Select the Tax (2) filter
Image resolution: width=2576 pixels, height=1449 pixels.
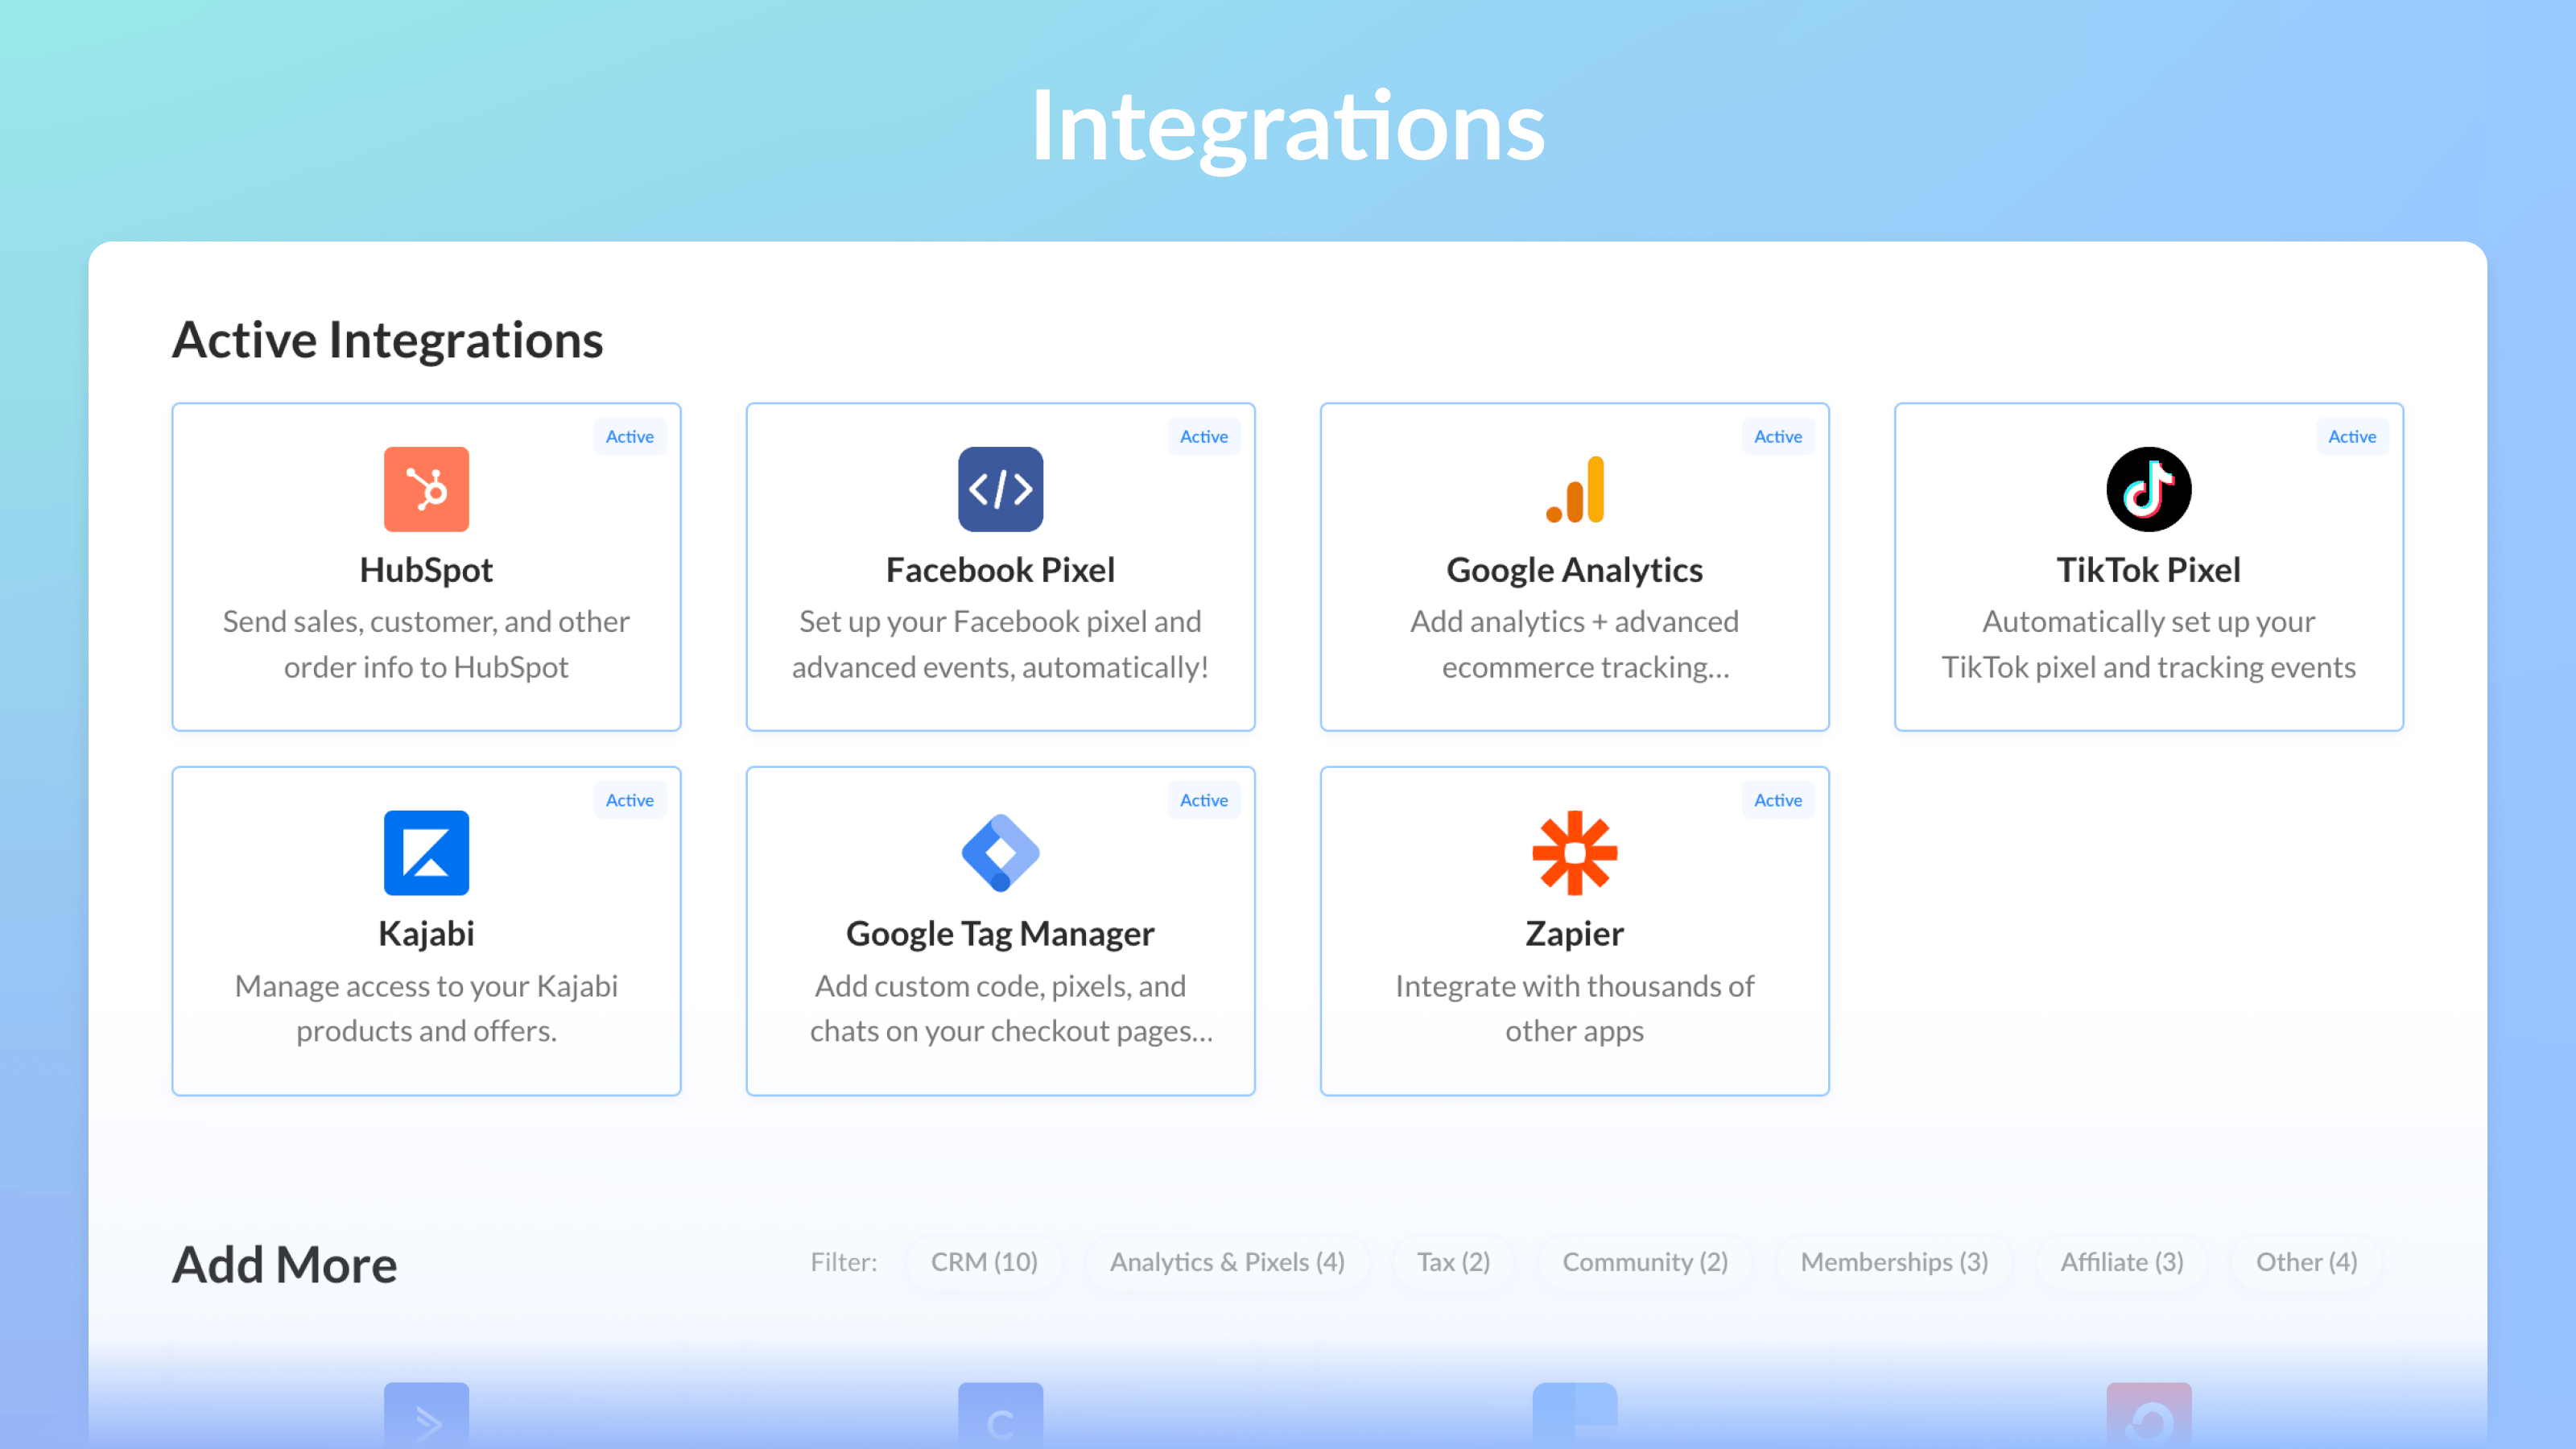1453,1262
